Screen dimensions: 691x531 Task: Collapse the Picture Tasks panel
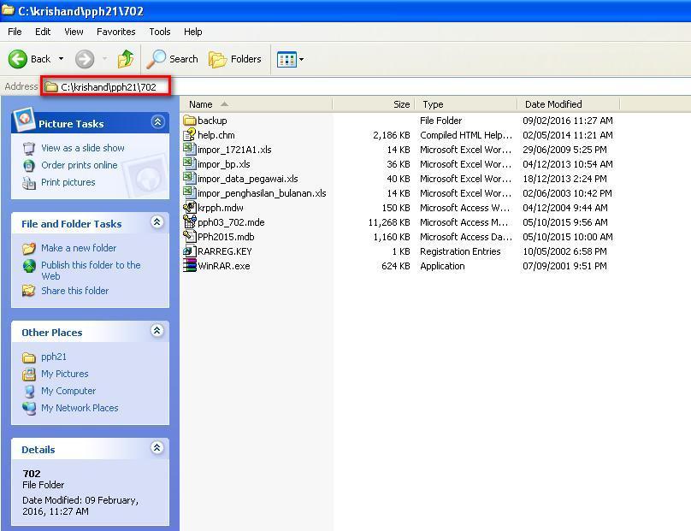click(157, 122)
